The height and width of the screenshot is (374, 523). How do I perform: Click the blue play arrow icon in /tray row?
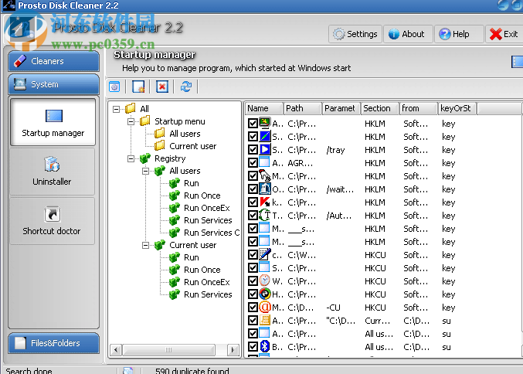265,149
